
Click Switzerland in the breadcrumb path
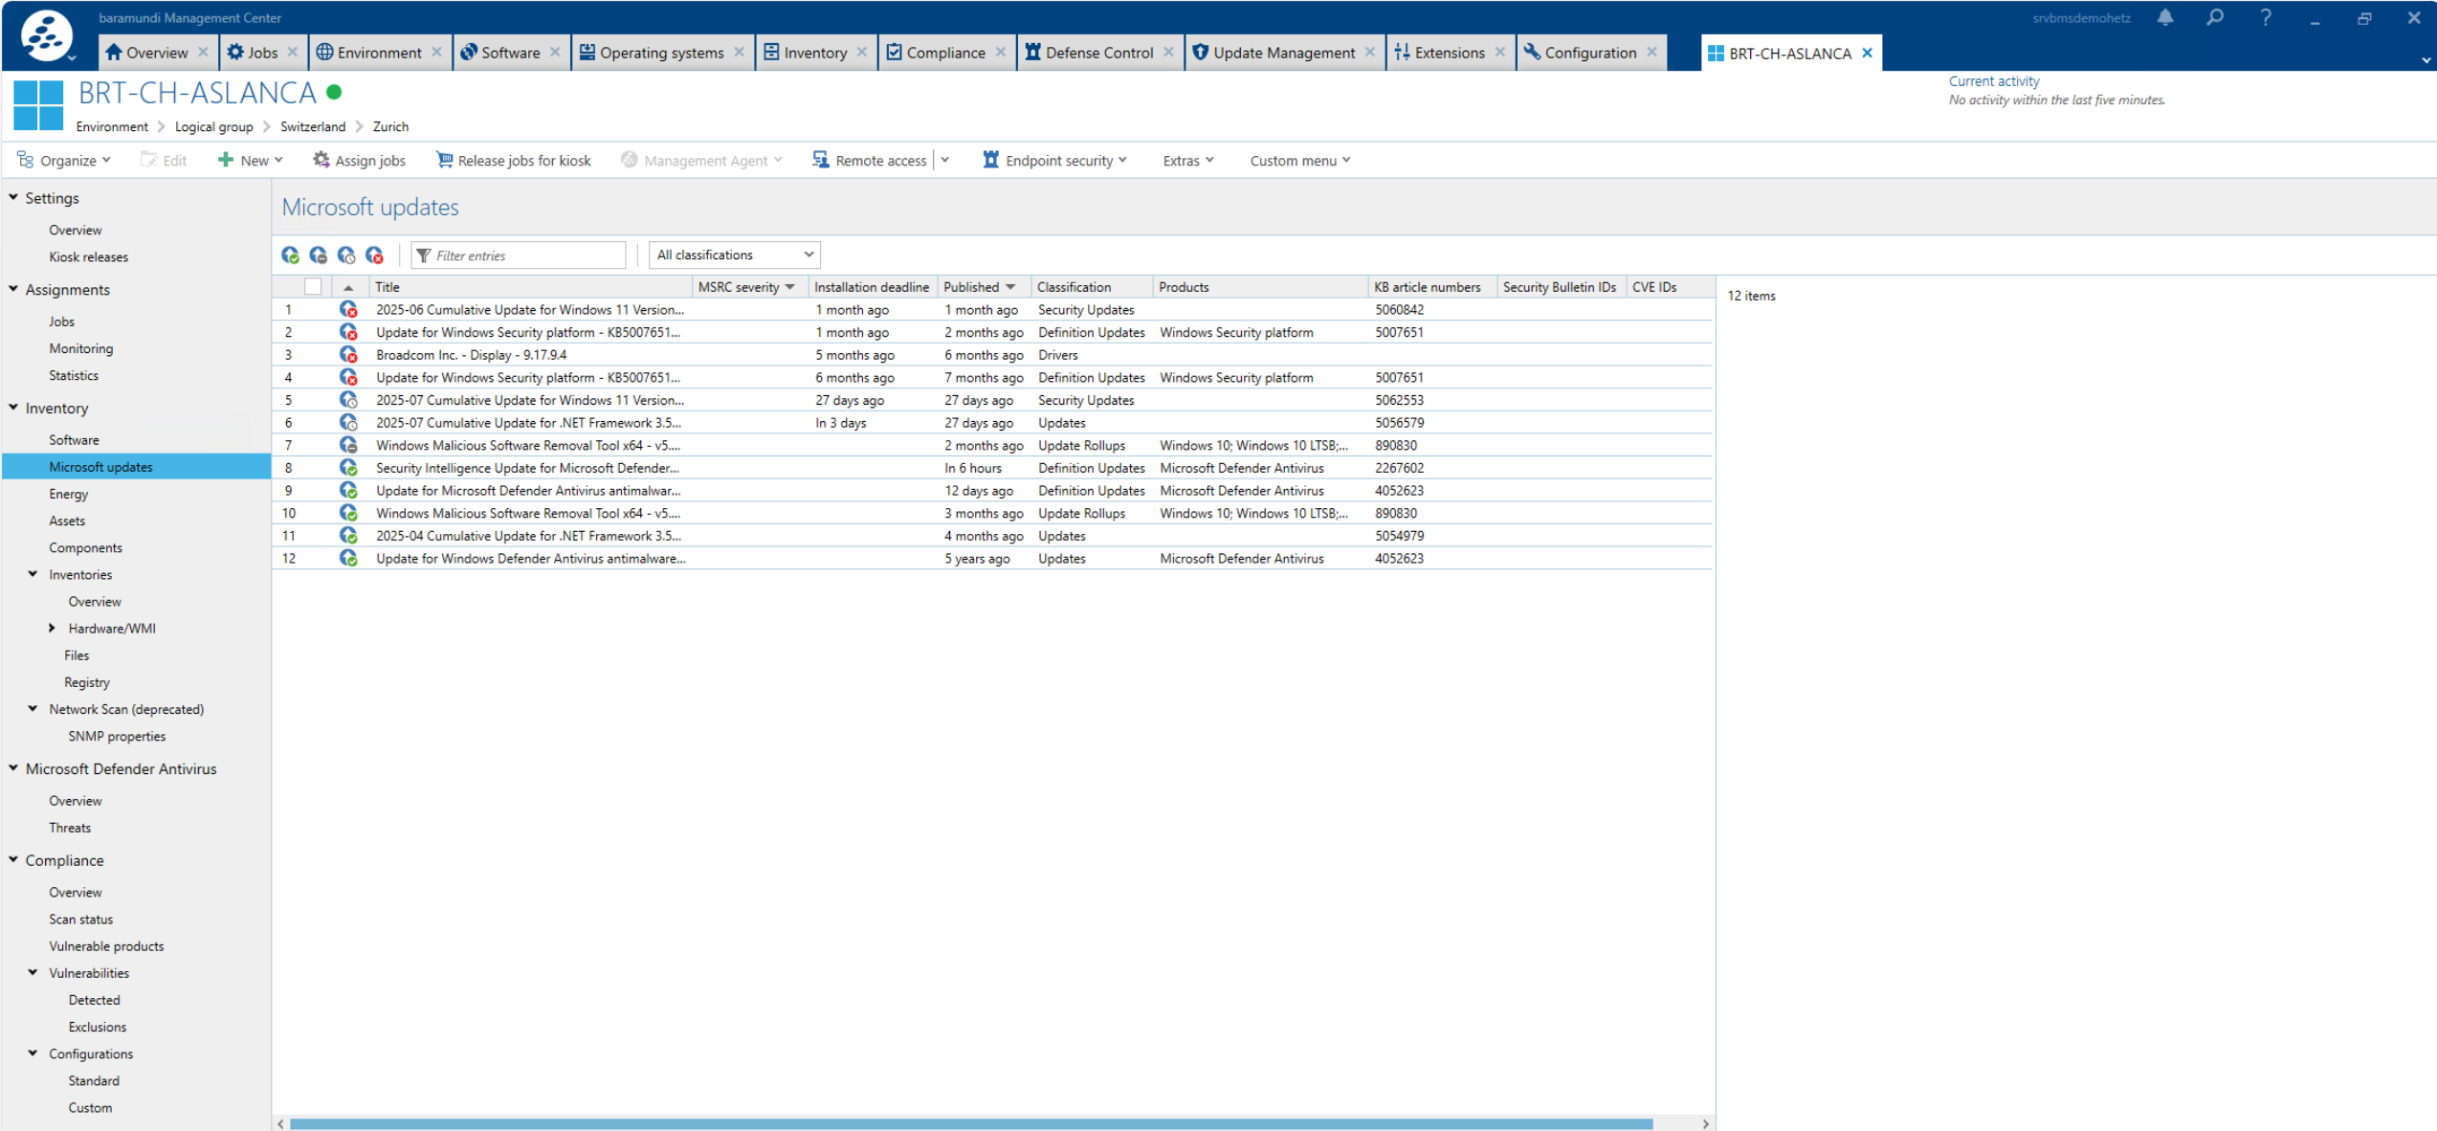312,126
